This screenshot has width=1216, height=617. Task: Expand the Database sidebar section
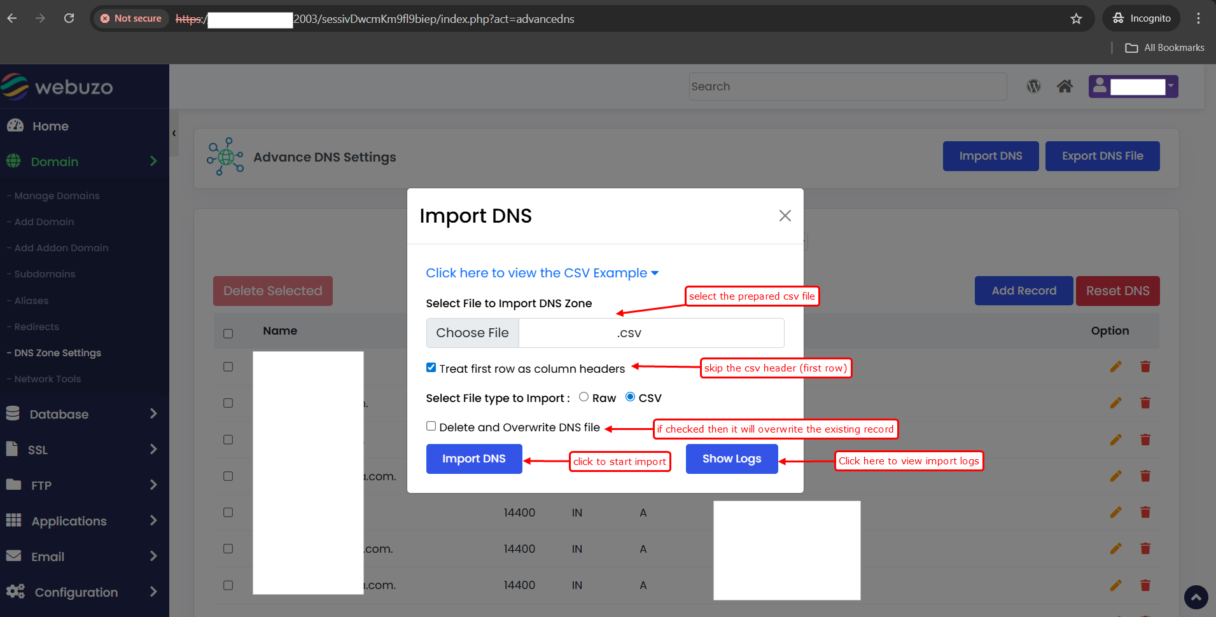[85, 414]
